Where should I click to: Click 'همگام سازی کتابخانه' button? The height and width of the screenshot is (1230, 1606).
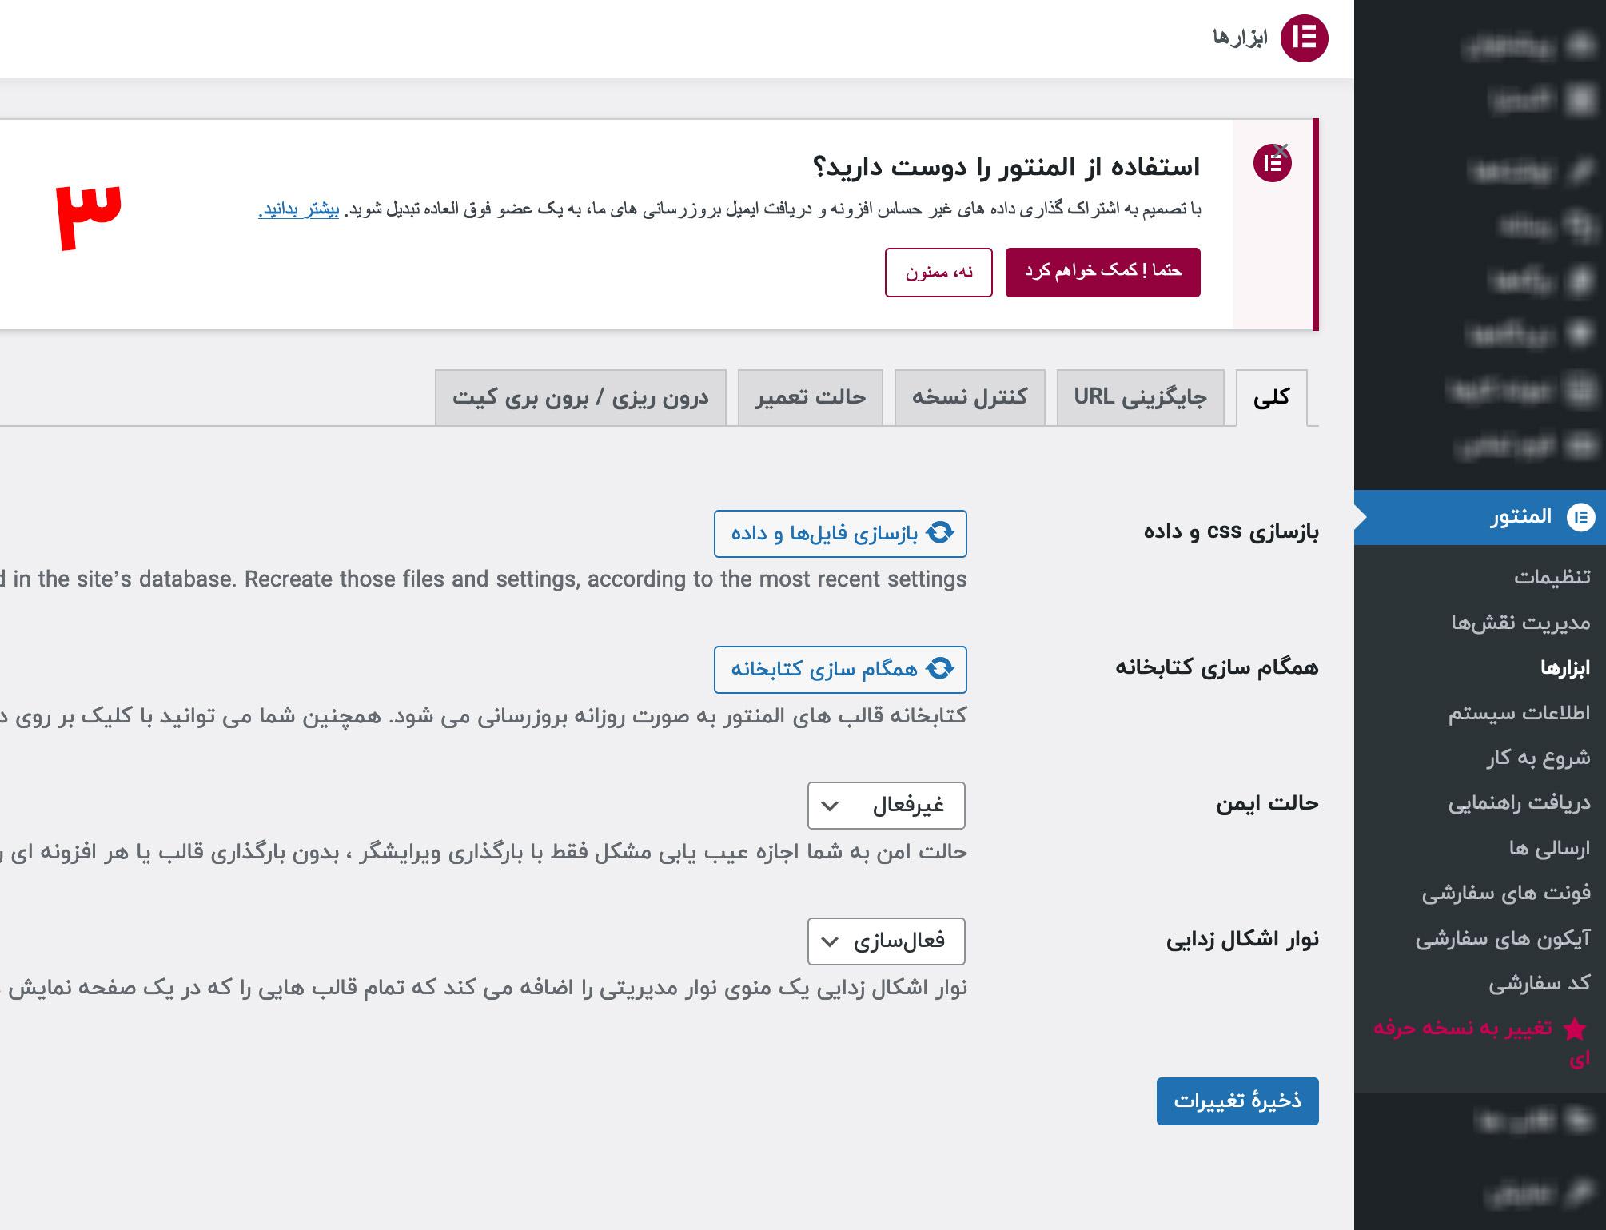[x=840, y=669]
